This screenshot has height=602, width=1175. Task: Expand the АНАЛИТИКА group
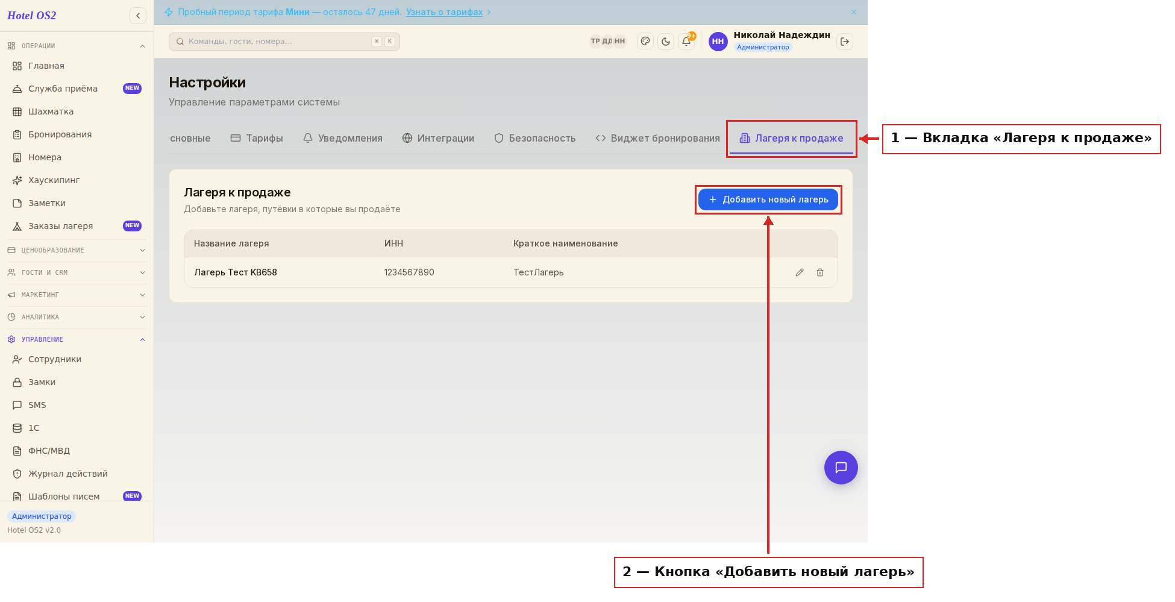click(77, 317)
